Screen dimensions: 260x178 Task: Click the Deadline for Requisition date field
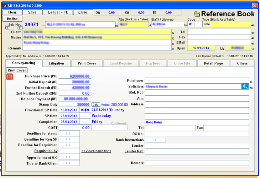(x=69, y=145)
